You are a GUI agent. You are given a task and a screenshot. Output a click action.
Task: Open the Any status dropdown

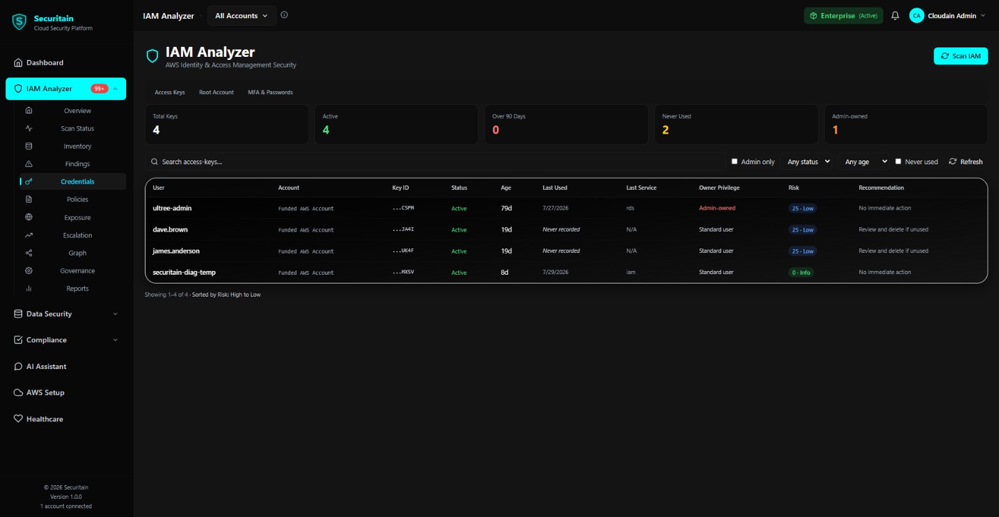(809, 162)
